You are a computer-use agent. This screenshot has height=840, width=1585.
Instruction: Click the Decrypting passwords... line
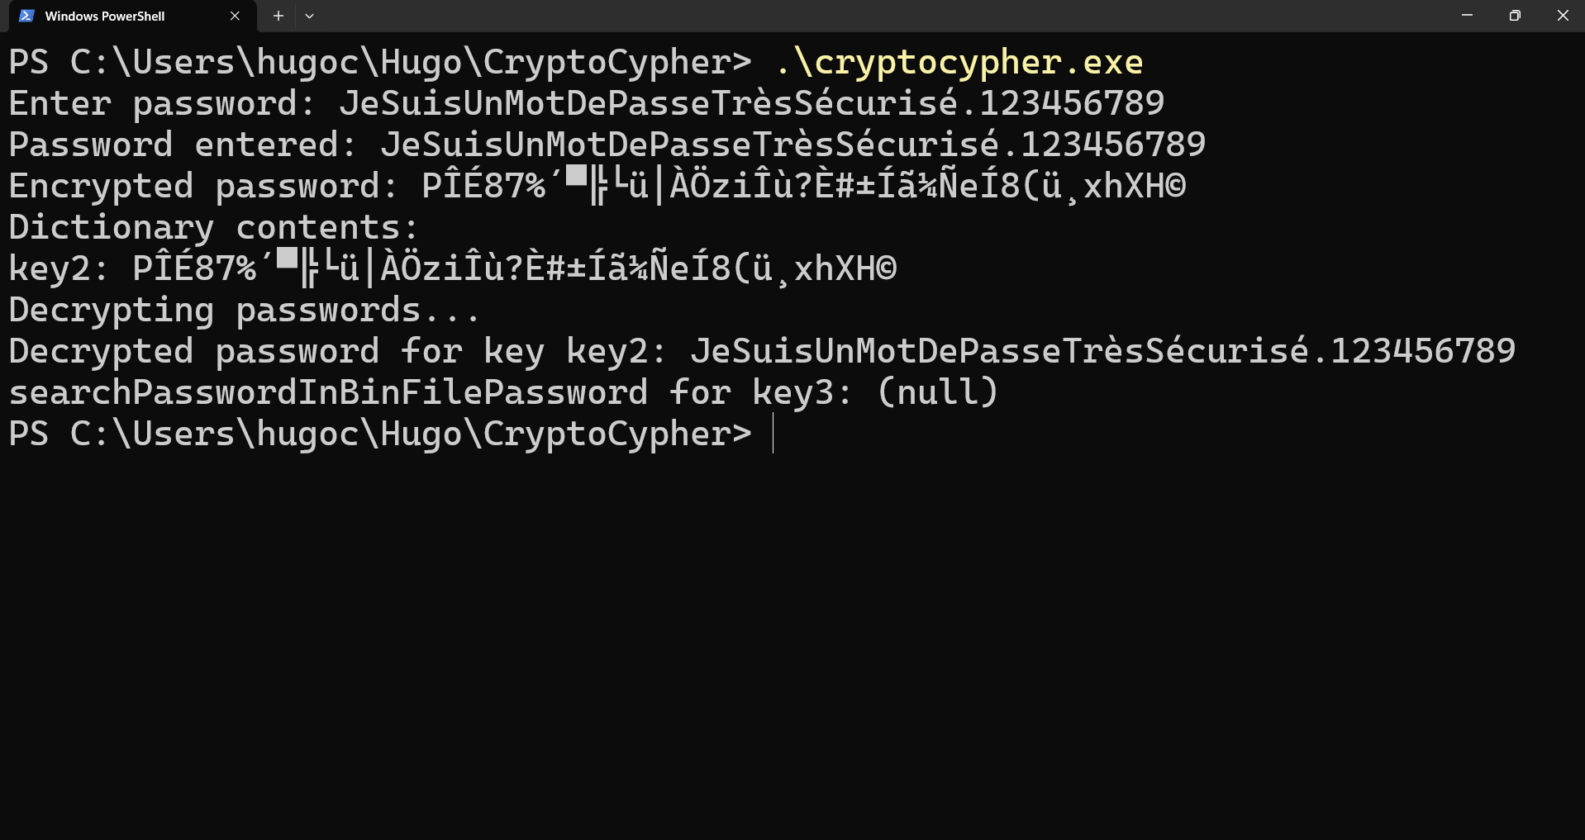pyautogui.click(x=245, y=310)
